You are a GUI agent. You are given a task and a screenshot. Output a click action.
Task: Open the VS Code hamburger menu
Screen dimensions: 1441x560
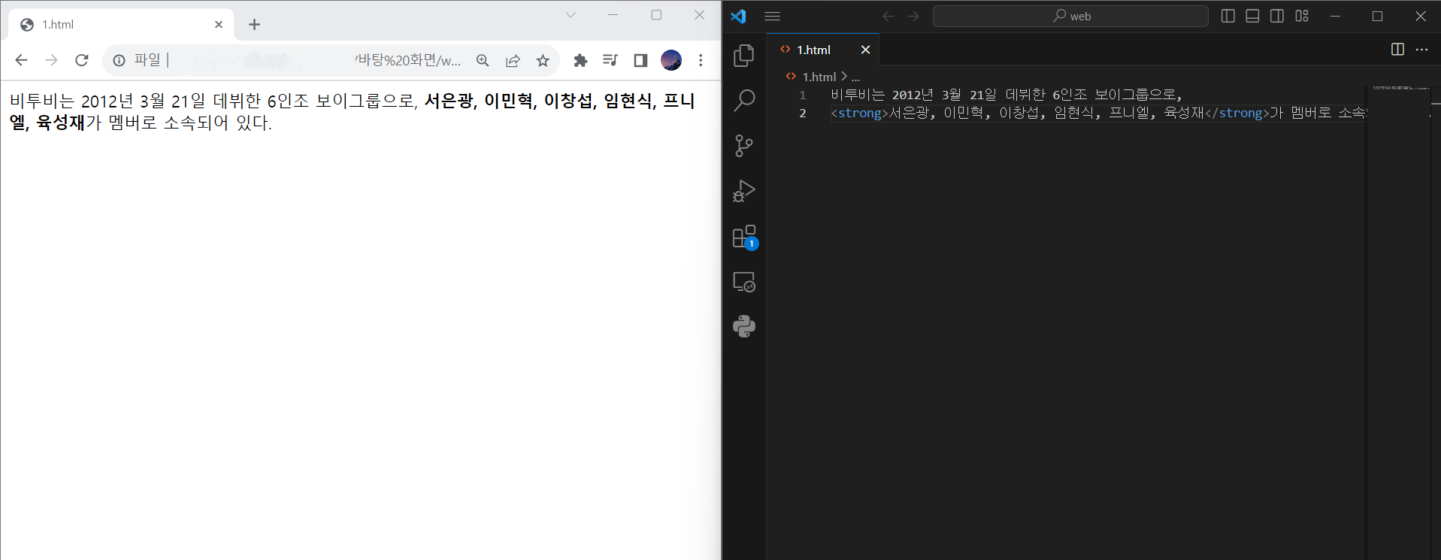click(x=772, y=16)
